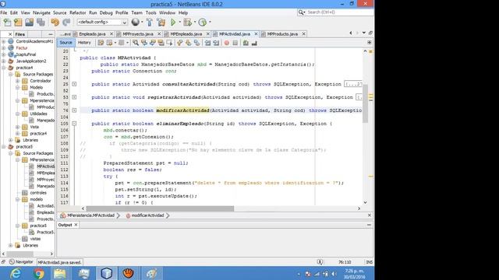
Task: Click the Next Bookmark icon
Action: pyautogui.click(x=189, y=43)
